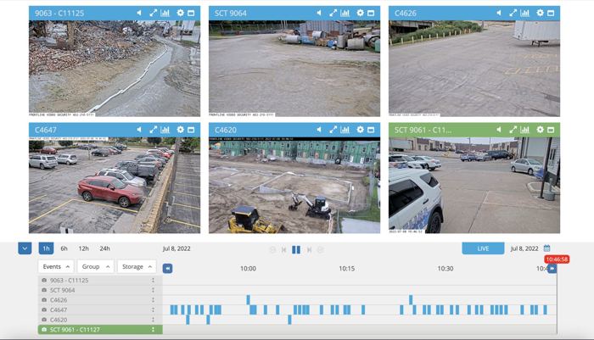Pause playback
This screenshot has height=340, width=594.
tap(296, 249)
